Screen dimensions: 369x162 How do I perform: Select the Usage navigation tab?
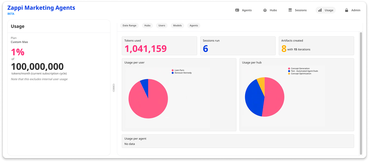click(x=325, y=10)
